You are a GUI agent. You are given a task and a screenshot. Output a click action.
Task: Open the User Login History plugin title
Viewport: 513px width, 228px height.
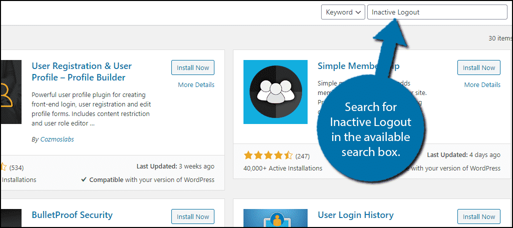click(x=356, y=214)
